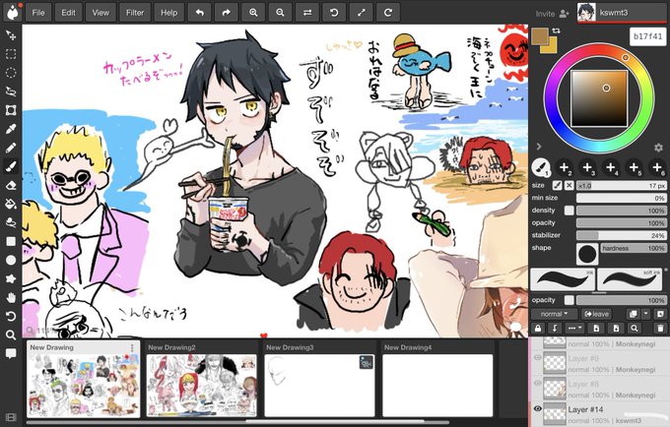Delete layer with trash icon

[x=660, y=328]
